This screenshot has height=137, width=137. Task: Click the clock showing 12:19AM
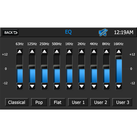124,32
